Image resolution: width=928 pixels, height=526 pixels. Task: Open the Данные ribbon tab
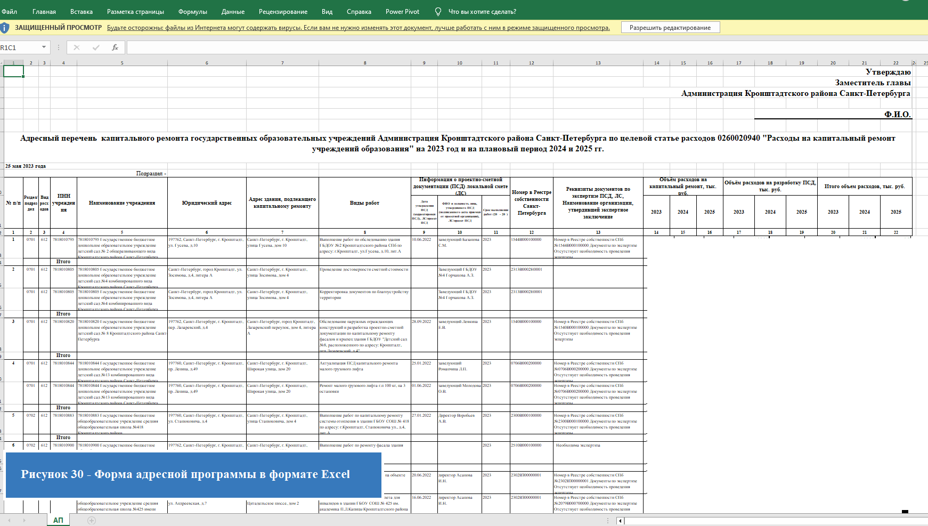click(x=233, y=12)
